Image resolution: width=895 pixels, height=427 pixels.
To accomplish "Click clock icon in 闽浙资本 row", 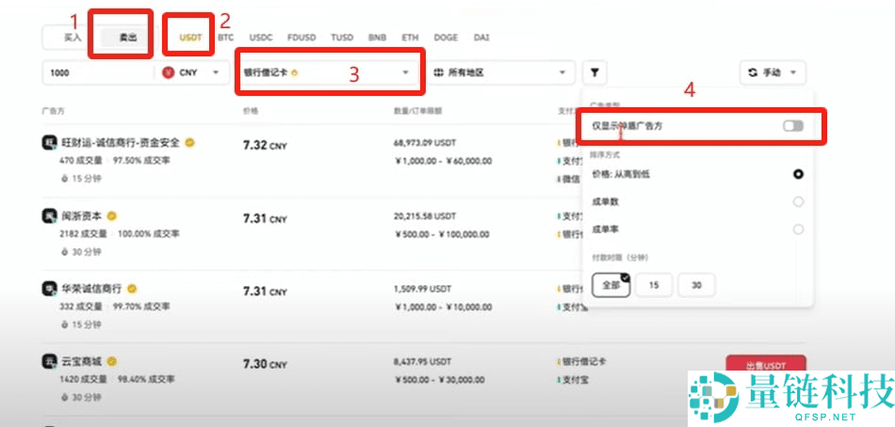I will point(64,251).
